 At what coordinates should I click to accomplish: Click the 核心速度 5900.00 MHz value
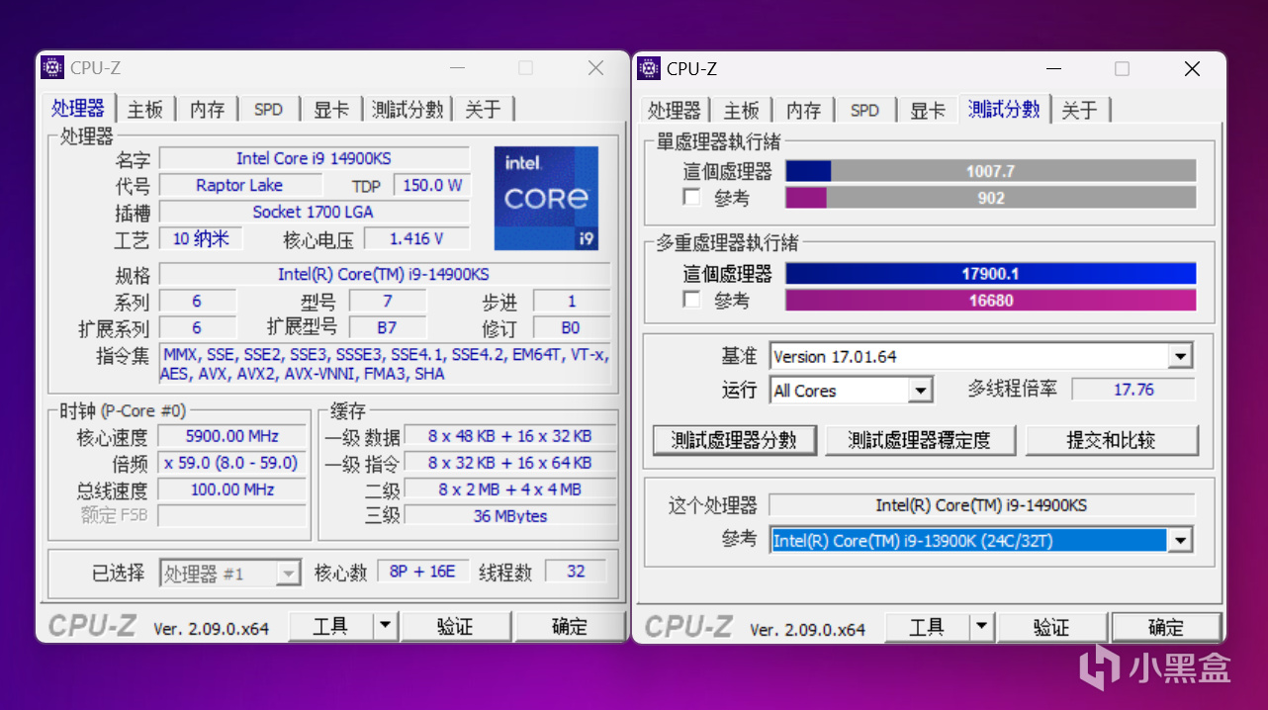pyautogui.click(x=232, y=436)
